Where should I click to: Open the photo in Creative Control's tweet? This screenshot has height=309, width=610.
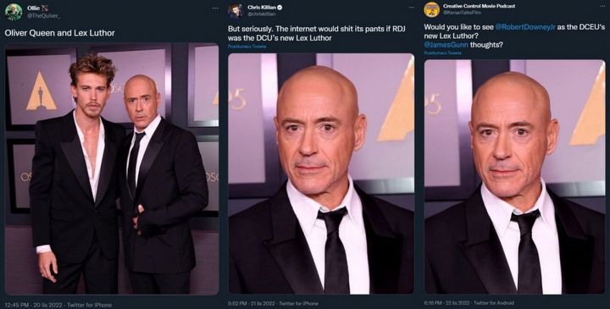[514, 176]
